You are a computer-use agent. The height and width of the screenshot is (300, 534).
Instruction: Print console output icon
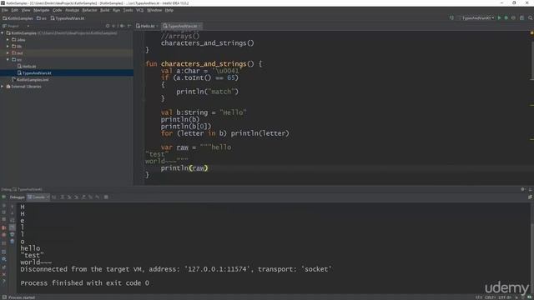(13, 234)
